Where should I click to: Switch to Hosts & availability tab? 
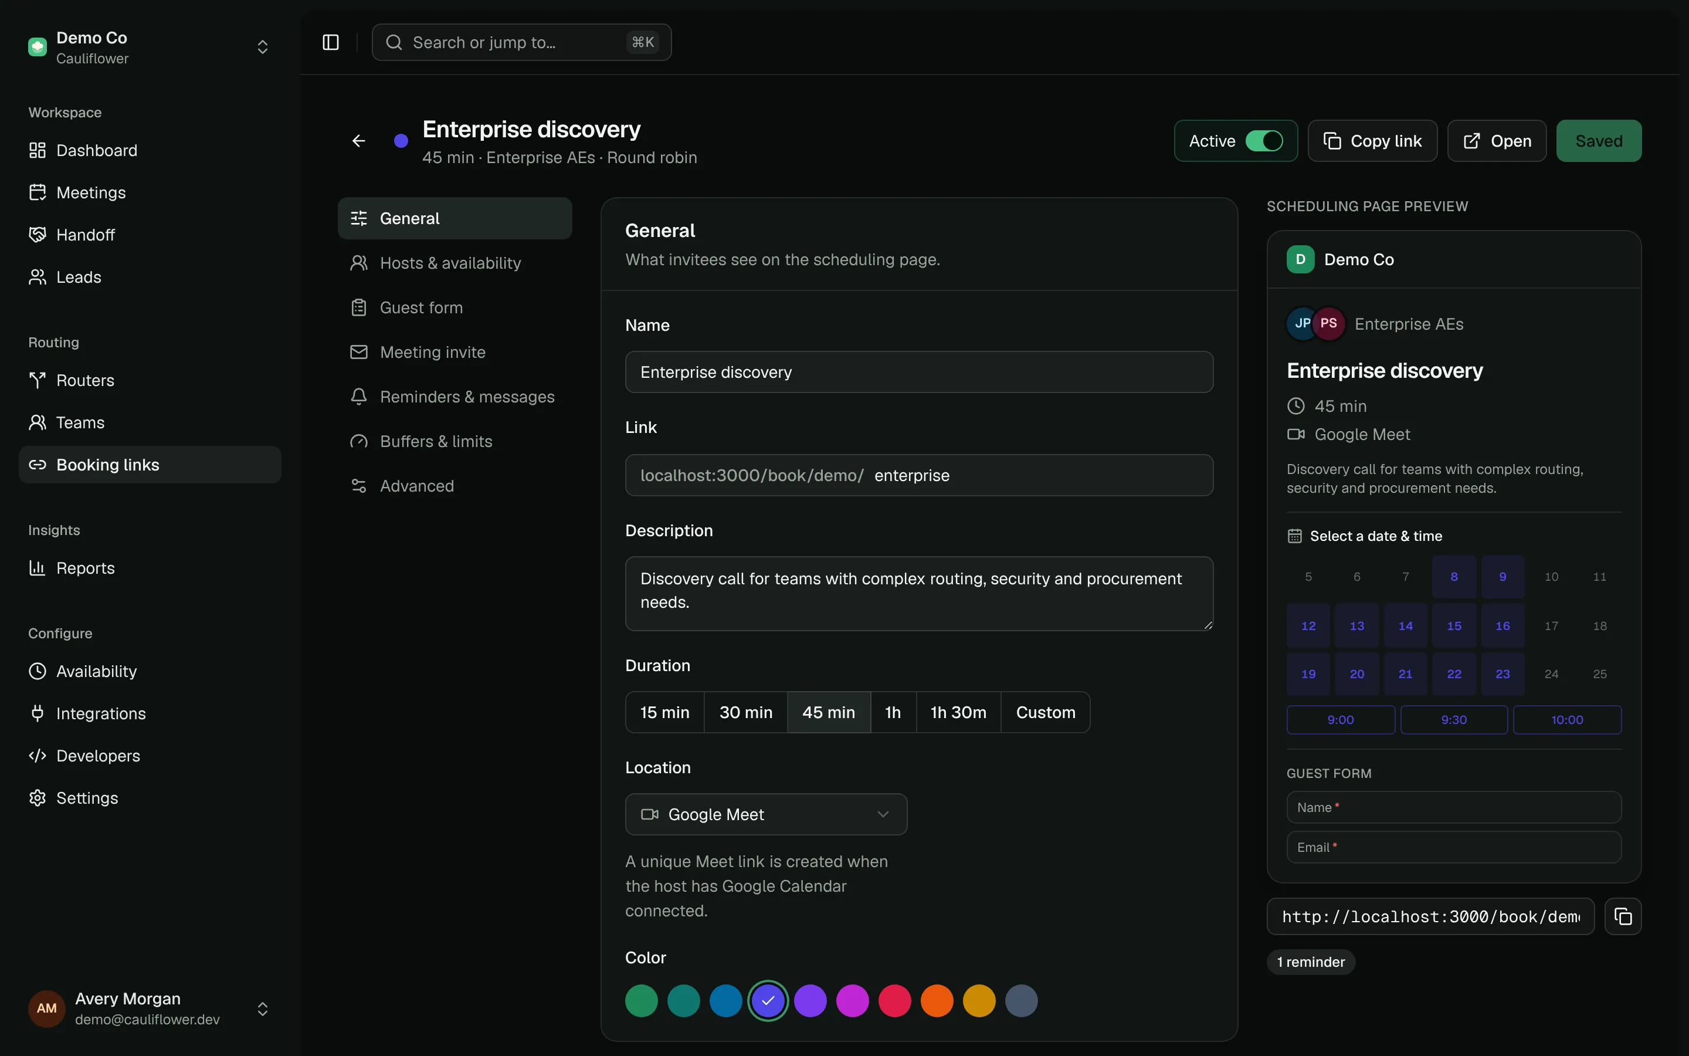pyautogui.click(x=455, y=263)
